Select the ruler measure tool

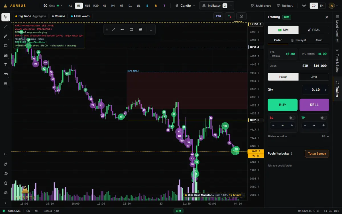tap(6, 74)
